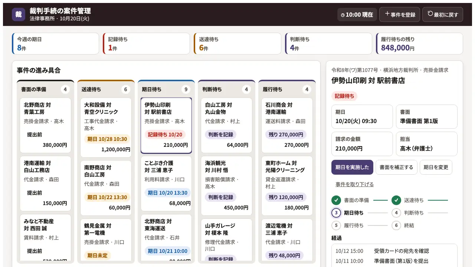Click the count badge 6 on 送達待ち column
This screenshot has height=267, width=475.
pyautogui.click(x=126, y=89)
